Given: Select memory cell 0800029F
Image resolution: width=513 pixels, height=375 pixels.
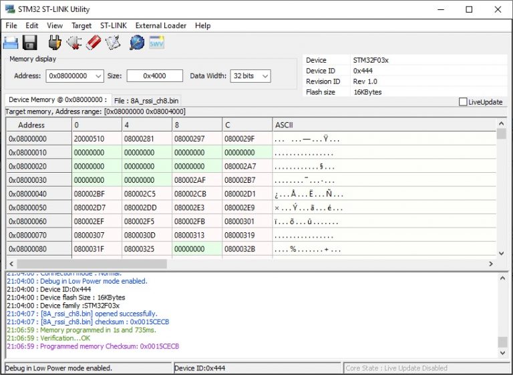Looking at the screenshot, I should pos(247,139).
